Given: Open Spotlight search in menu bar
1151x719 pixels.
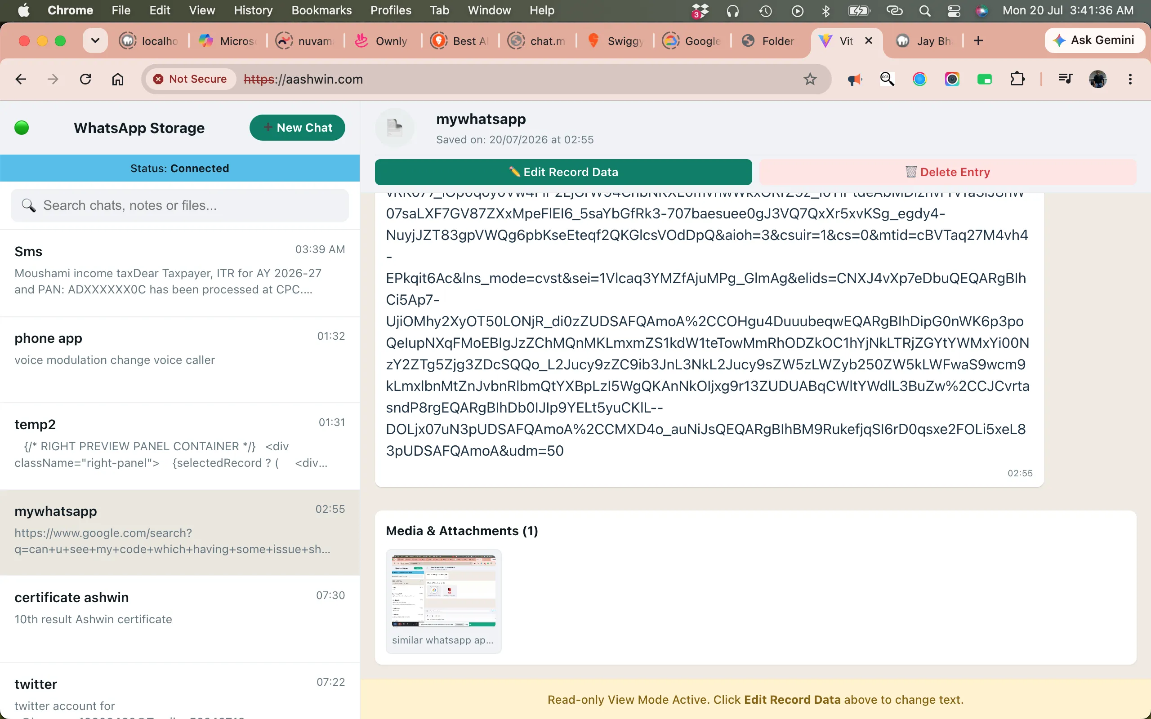Looking at the screenshot, I should [x=924, y=10].
